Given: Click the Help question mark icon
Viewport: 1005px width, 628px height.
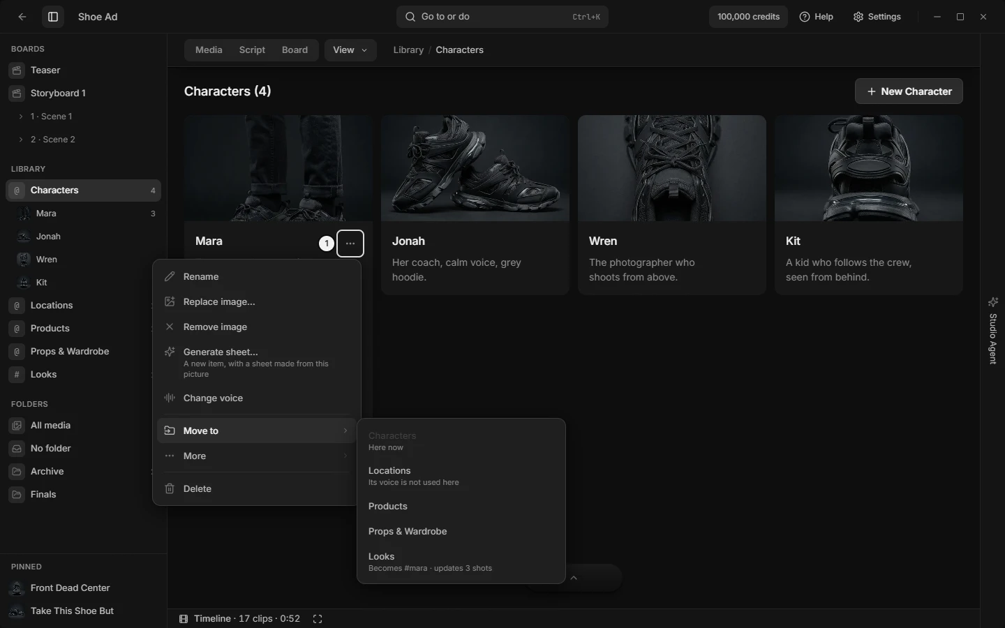Looking at the screenshot, I should click(x=805, y=17).
